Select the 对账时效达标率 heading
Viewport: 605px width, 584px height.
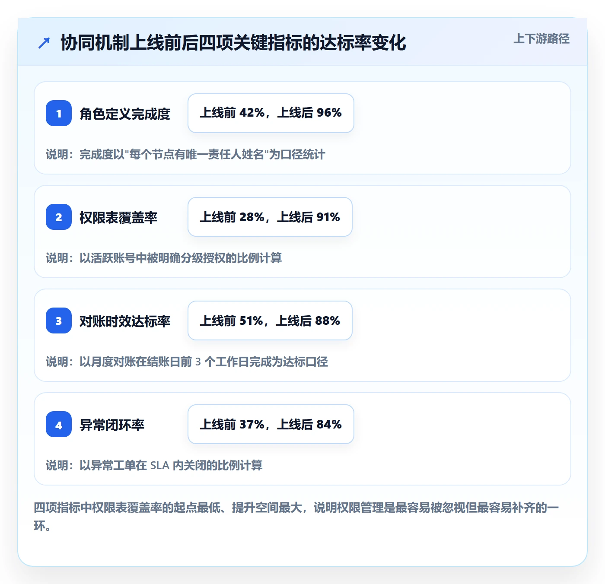125,321
